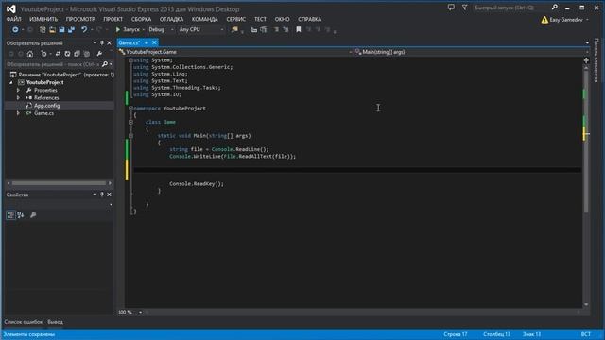Open the СПРАВКА menu
Image resolution: width=605 pixels, height=340 pixels.
coord(309,19)
